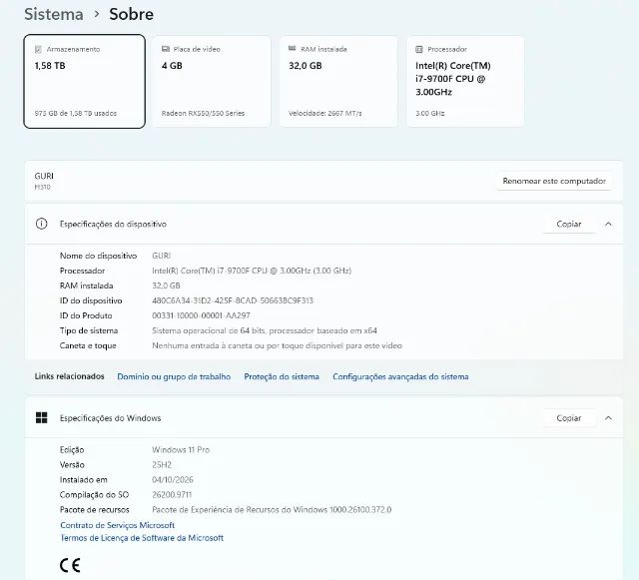Image resolution: width=639 pixels, height=580 pixels.
Task: Open the Placa de vídeo card
Action: tap(211, 82)
